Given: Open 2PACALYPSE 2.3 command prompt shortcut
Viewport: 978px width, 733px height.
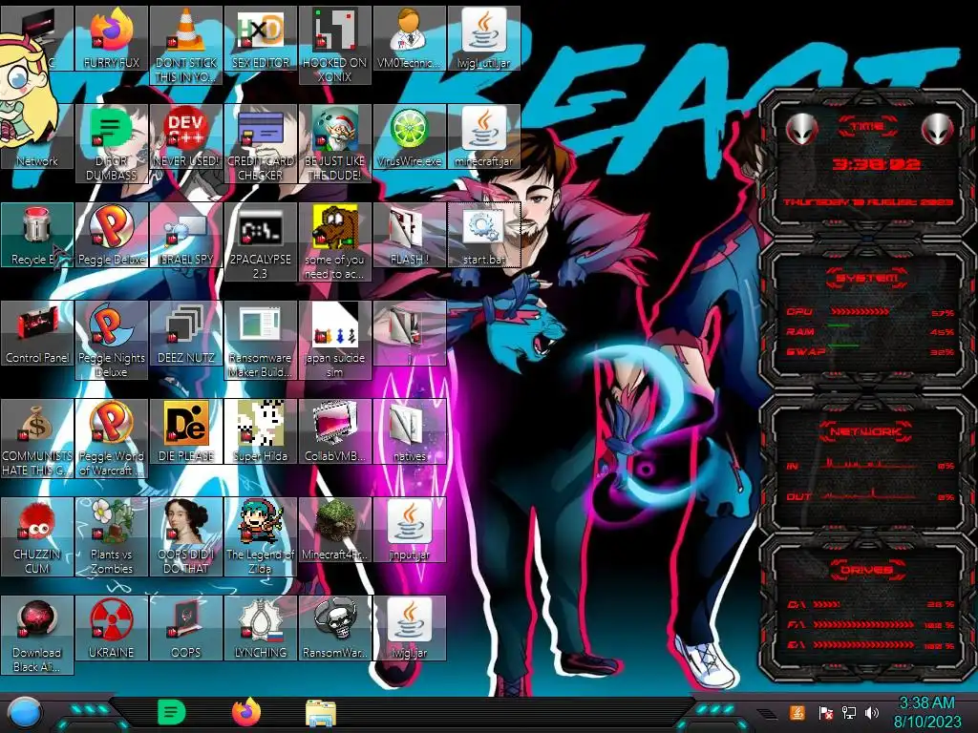Looking at the screenshot, I should pyautogui.click(x=261, y=242).
